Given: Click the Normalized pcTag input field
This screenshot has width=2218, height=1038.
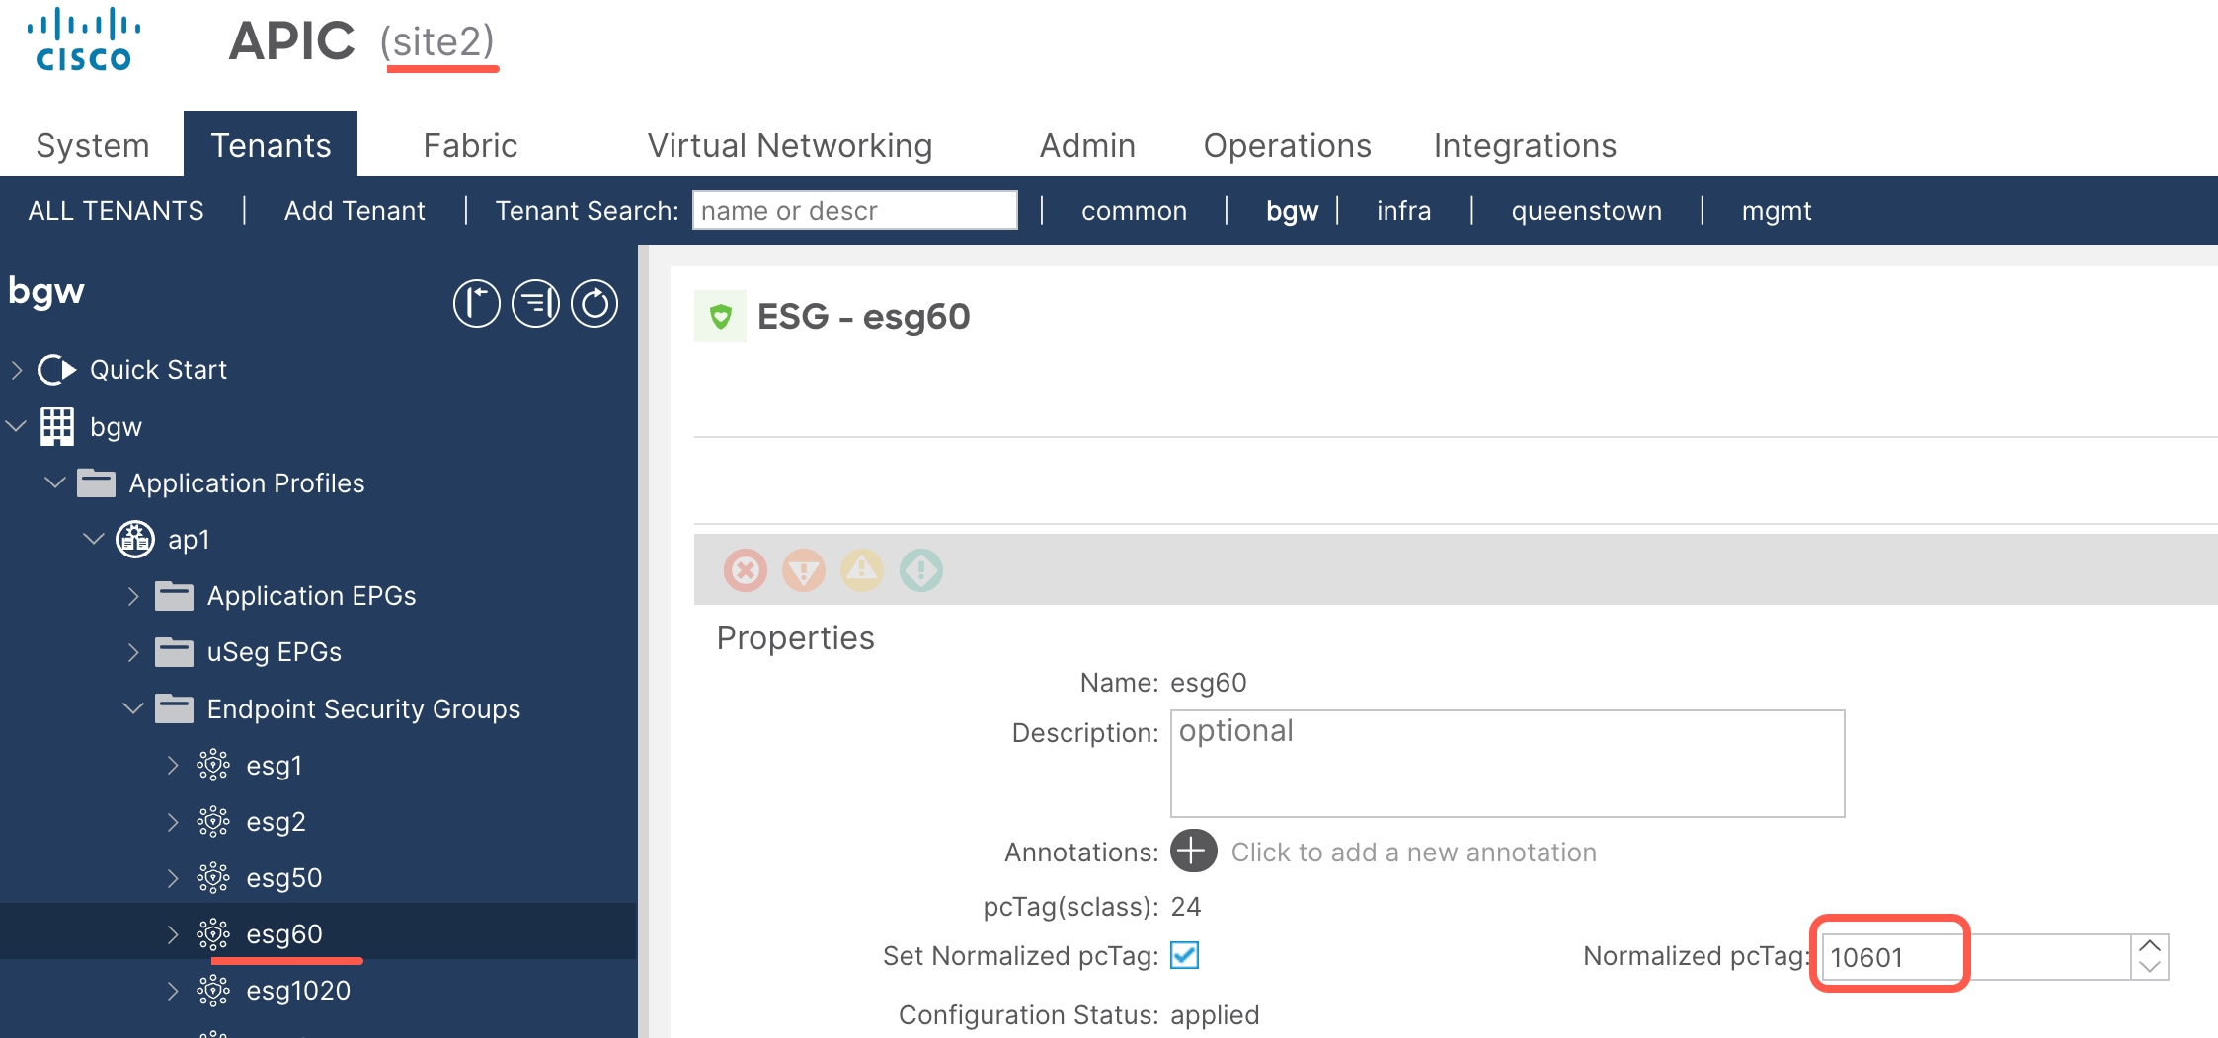Looking at the screenshot, I should coord(1976,957).
